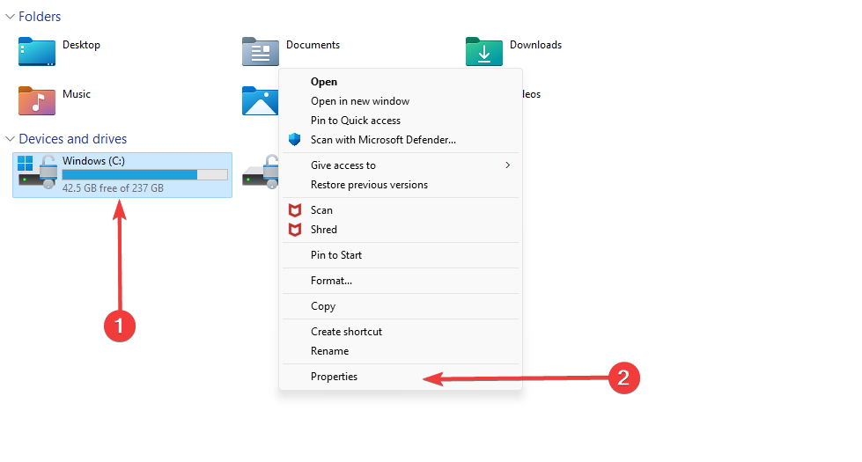Open the Music folder icon
Screen dimensions: 862x462
pyautogui.click(x=37, y=100)
